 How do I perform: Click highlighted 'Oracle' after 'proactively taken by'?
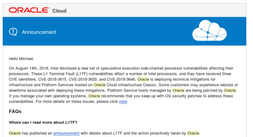pos(193,133)
